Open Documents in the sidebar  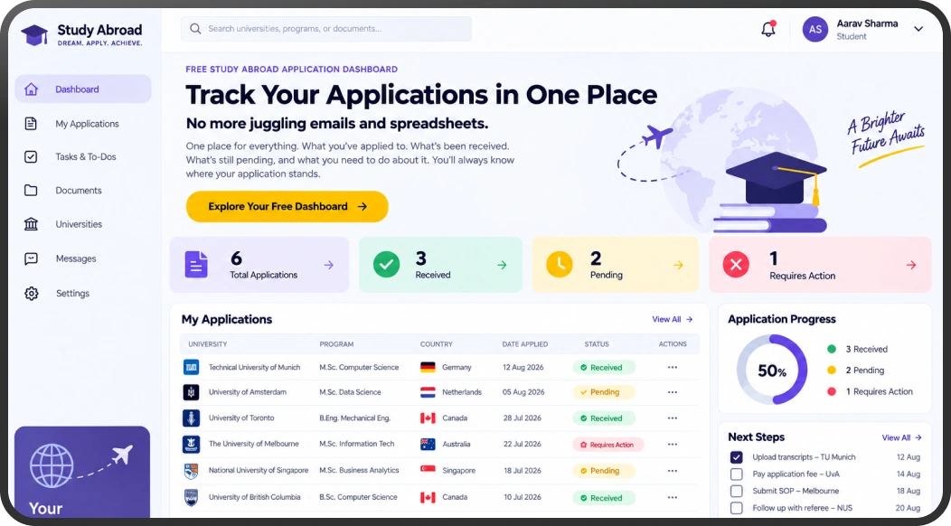83,190
